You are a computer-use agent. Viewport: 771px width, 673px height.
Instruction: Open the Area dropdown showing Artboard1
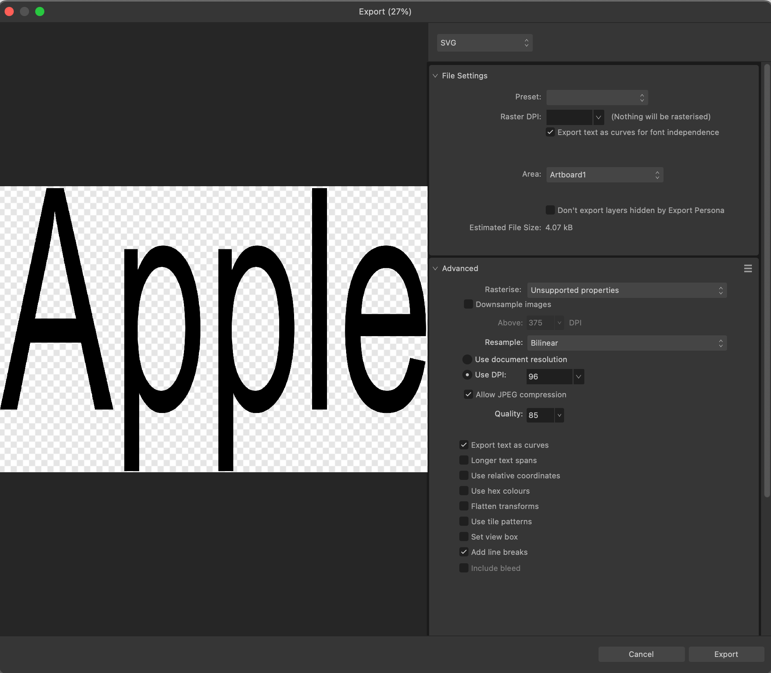(605, 175)
